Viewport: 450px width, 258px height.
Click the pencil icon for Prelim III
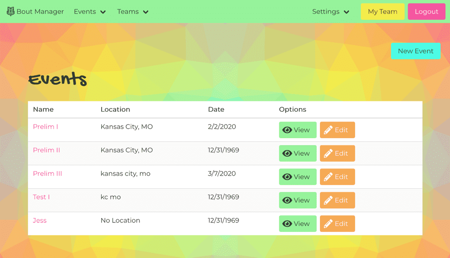point(328,177)
